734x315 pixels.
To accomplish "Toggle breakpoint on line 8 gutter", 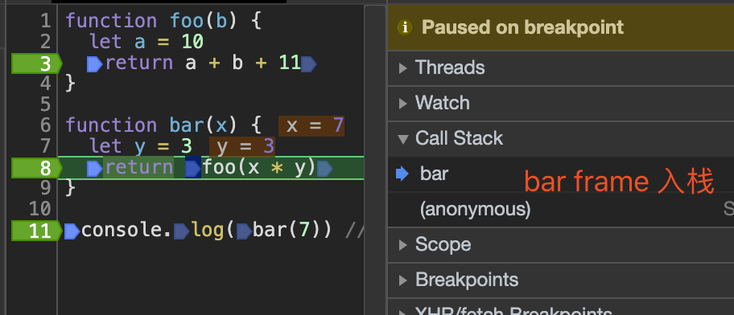I will pos(36,168).
